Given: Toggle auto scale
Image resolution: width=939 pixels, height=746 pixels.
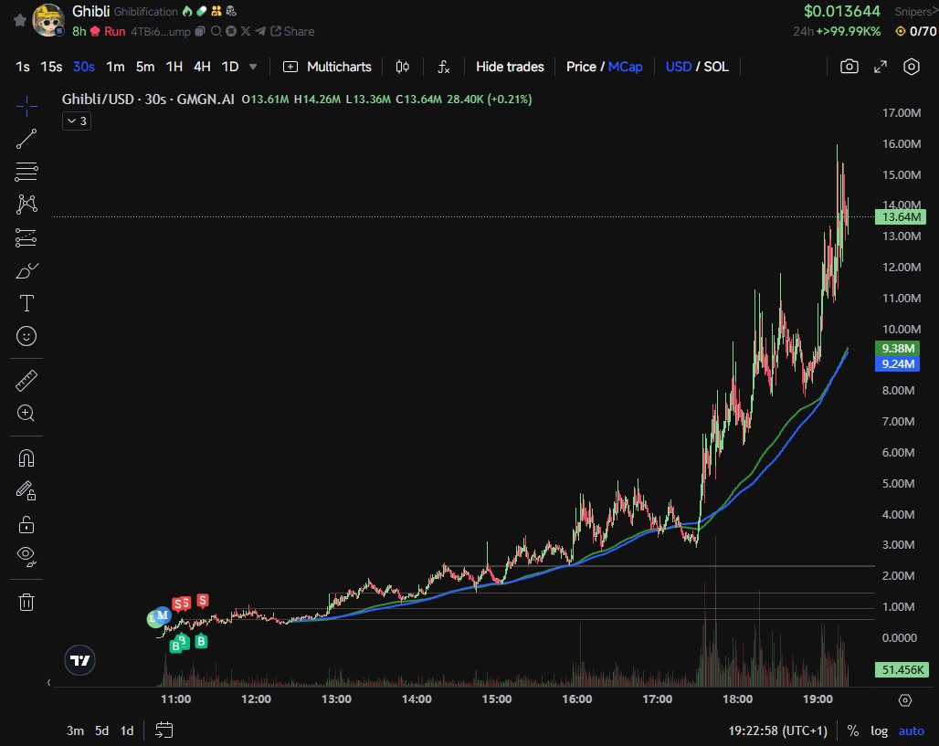Looking at the screenshot, I should [x=912, y=731].
